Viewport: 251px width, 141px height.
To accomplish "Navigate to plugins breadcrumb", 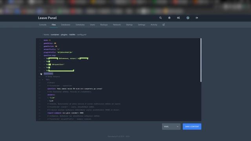I will pos(64,34).
